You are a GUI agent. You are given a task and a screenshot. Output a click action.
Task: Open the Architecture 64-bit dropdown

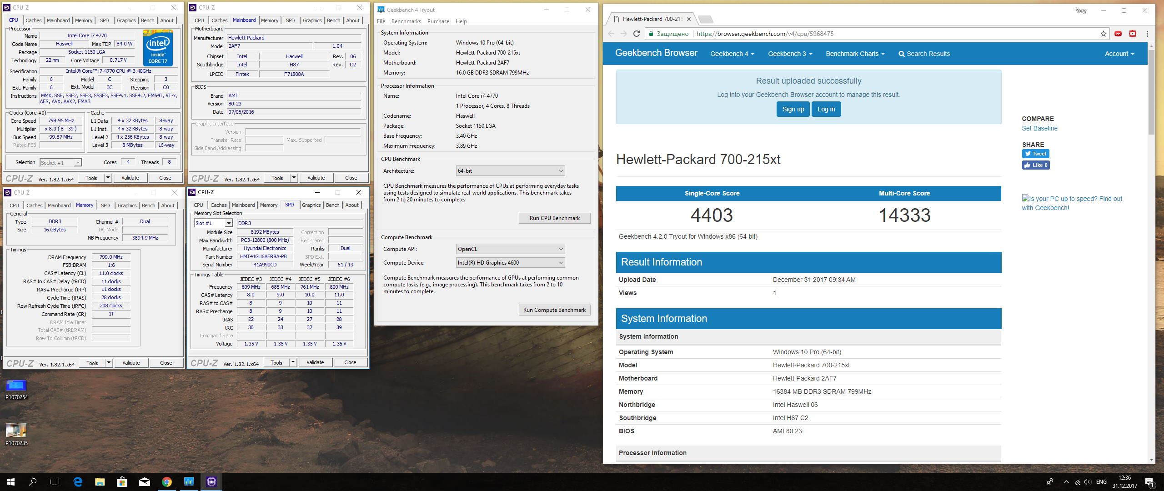(x=510, y=171)
